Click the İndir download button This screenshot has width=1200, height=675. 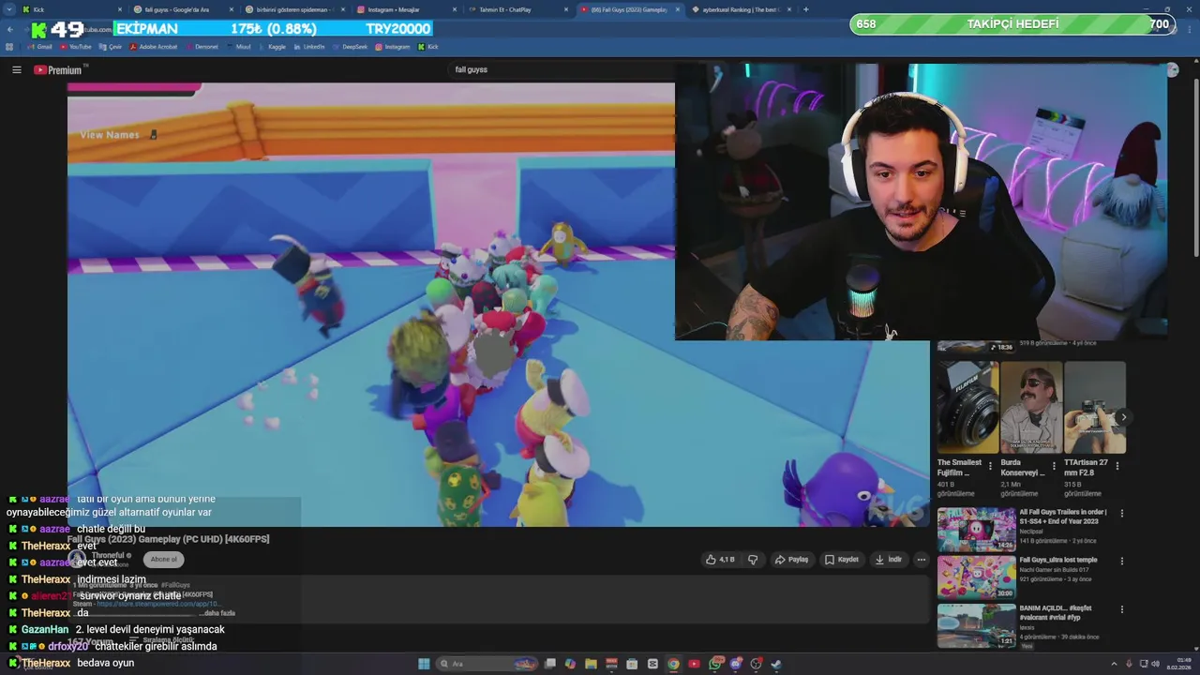coord(888,560)
